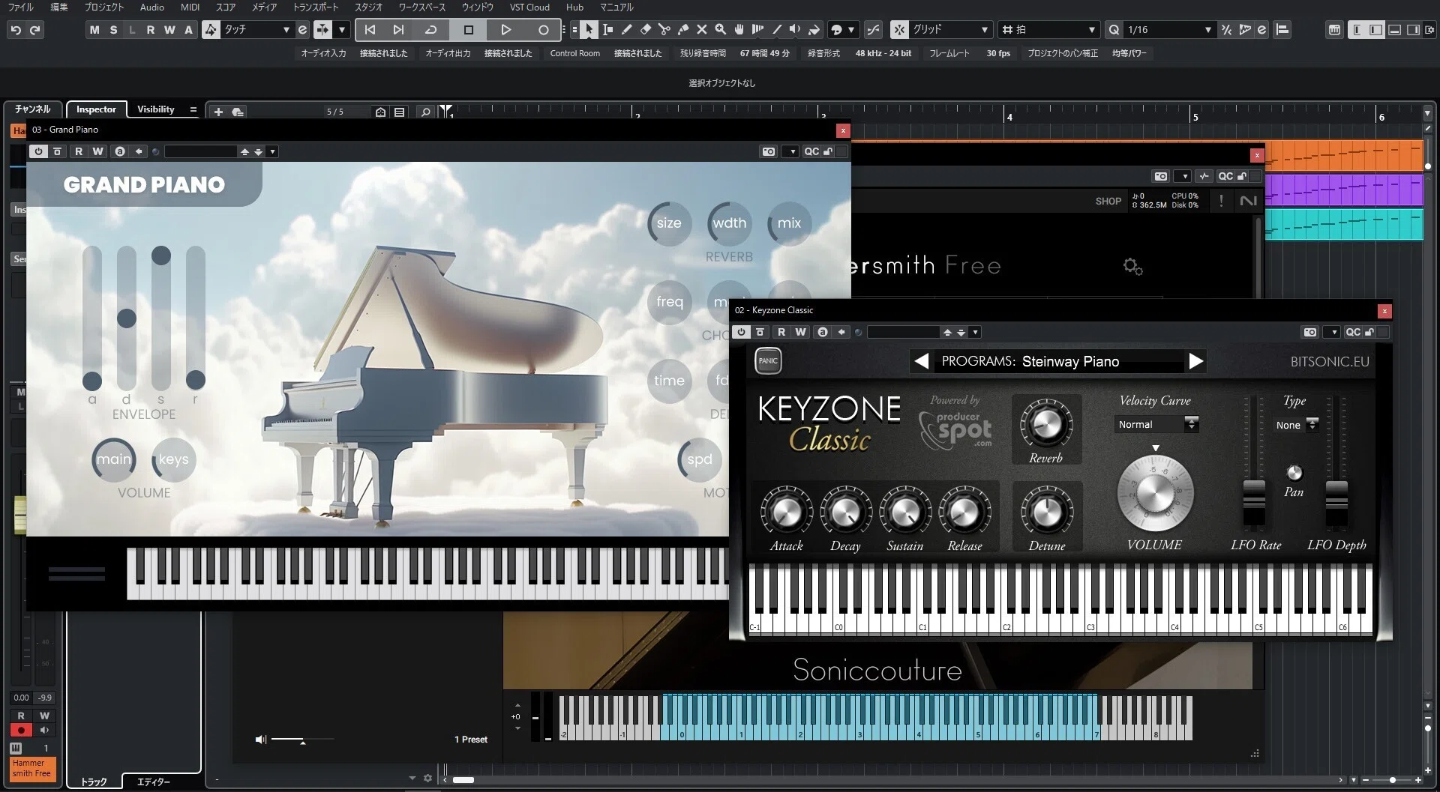
Task: Click the Redo arrow in the toolbar
Action: 34,30
